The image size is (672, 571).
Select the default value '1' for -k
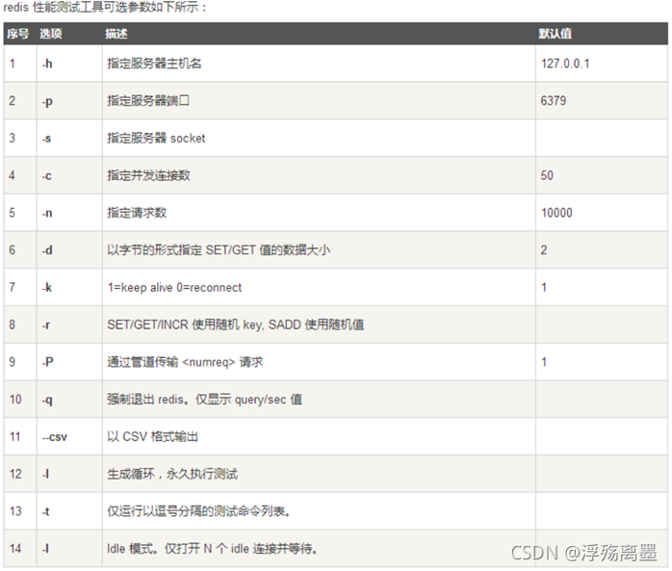tap(544, 287)
